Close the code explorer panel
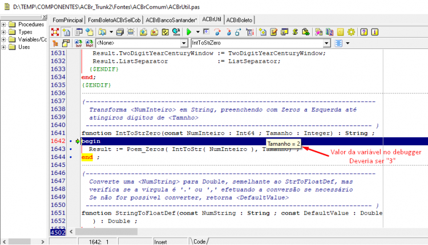This screenshot has width=428, height=245. (x=45, y=17)
